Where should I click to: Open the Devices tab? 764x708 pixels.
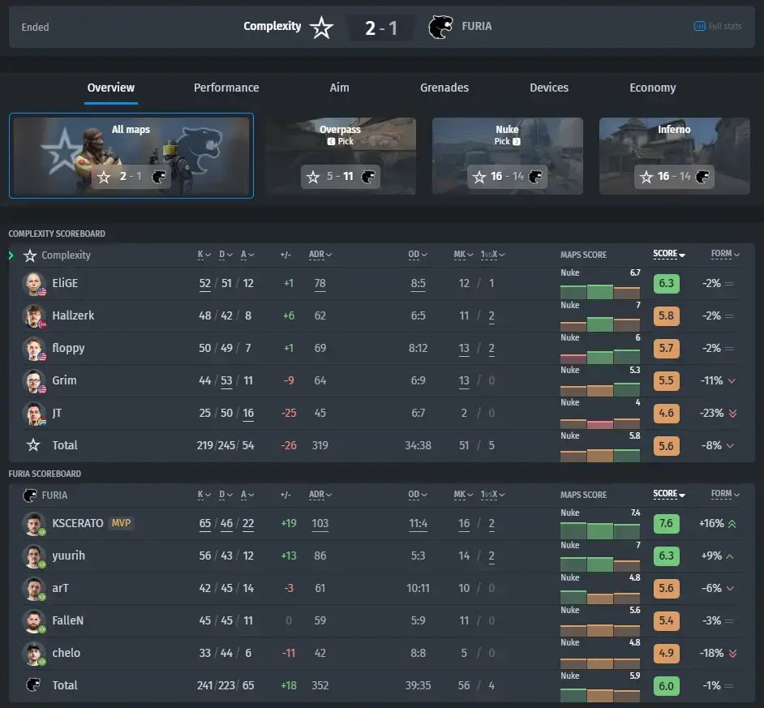(549, 88)
